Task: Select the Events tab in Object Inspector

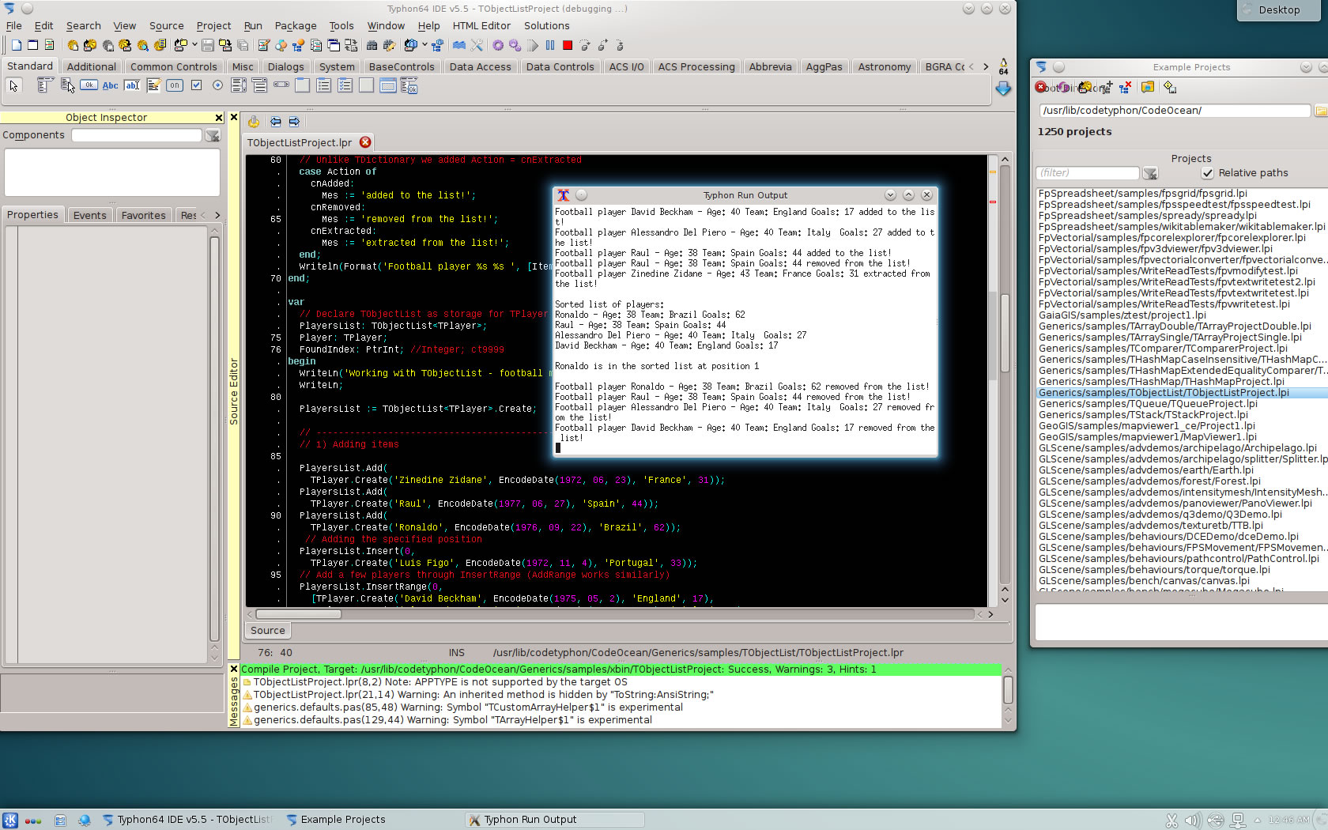Action: click(x=89, y=215)
